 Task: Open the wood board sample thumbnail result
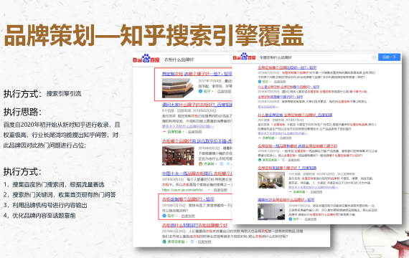tap(178, 88)
